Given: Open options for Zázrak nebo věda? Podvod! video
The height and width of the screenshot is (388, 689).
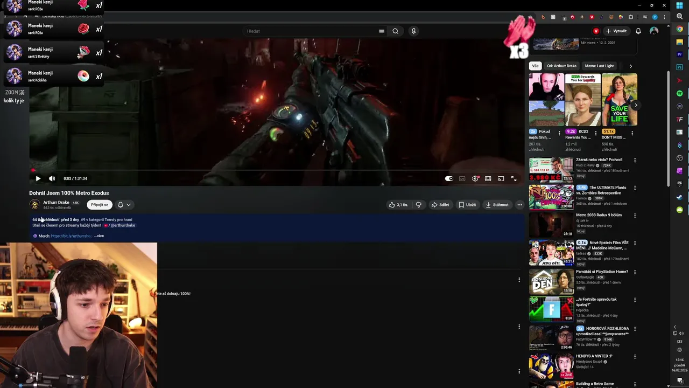Looking at the screenshot, I should (x=635, y=160).
